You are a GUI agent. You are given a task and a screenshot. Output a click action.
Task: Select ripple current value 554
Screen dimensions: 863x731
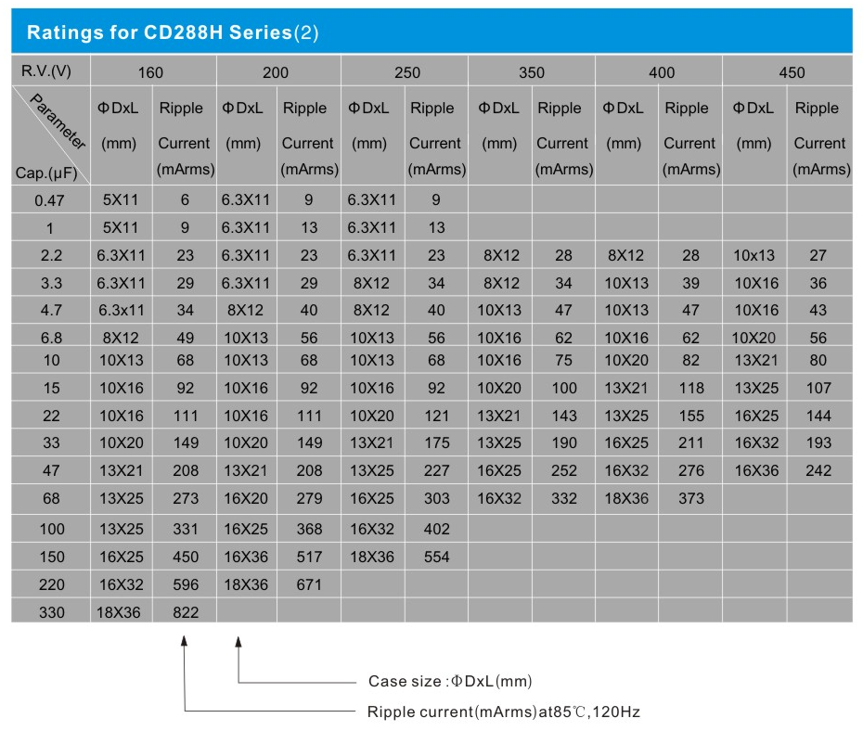click(436, 558)
